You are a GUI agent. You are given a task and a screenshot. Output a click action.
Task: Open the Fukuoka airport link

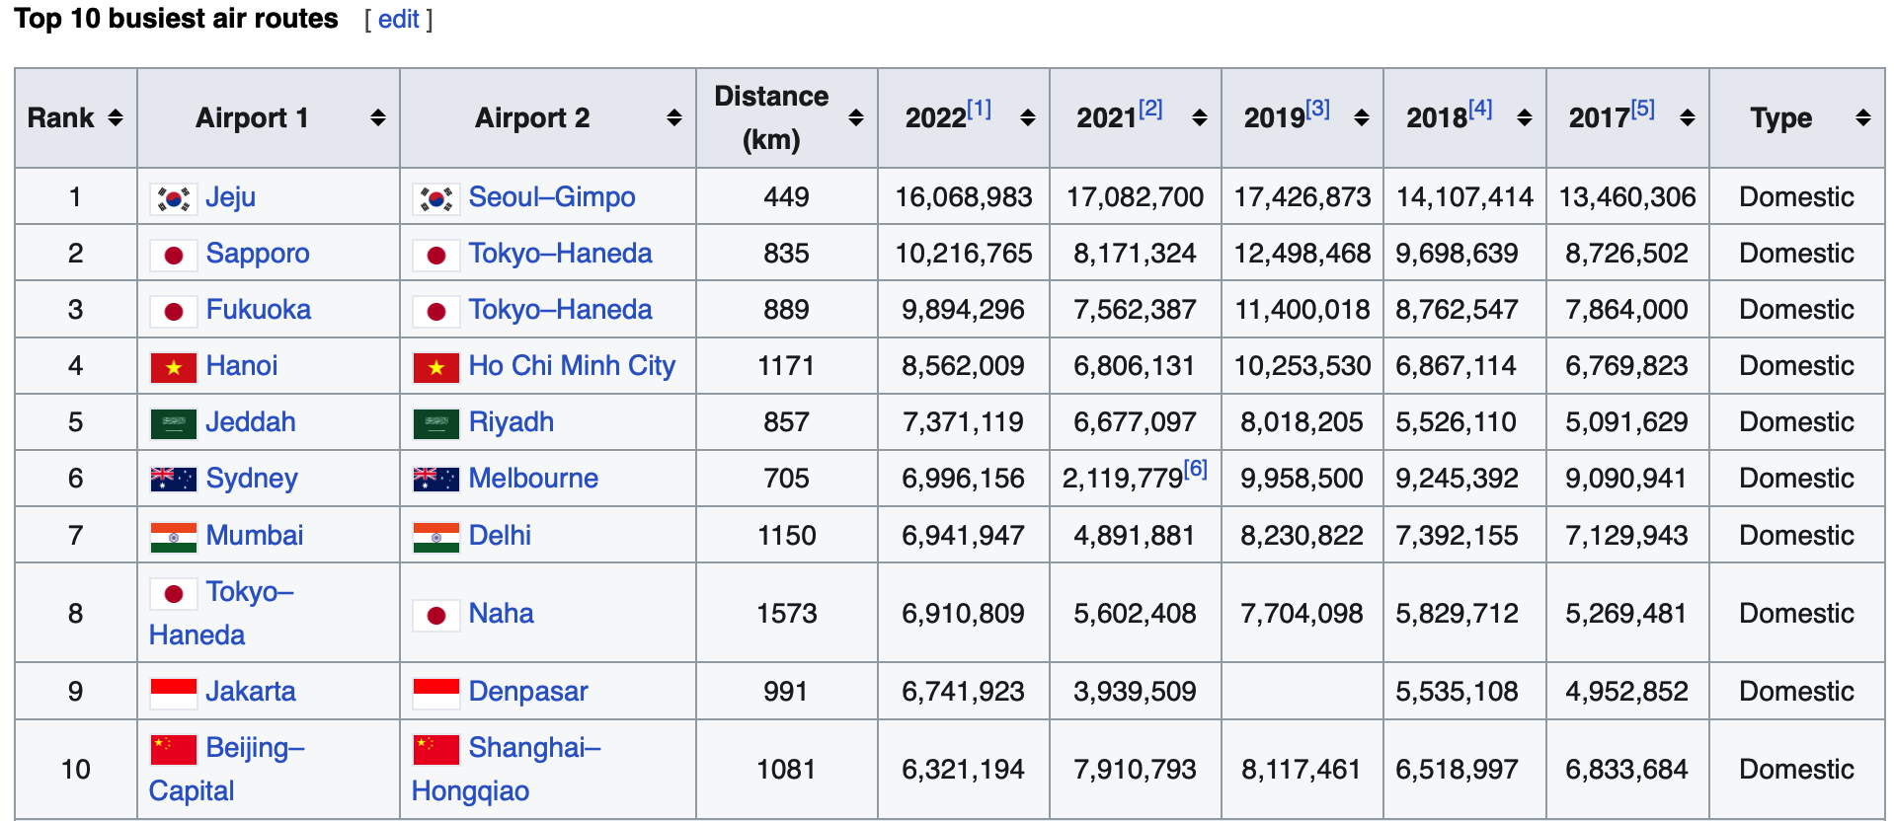[259, 309]
